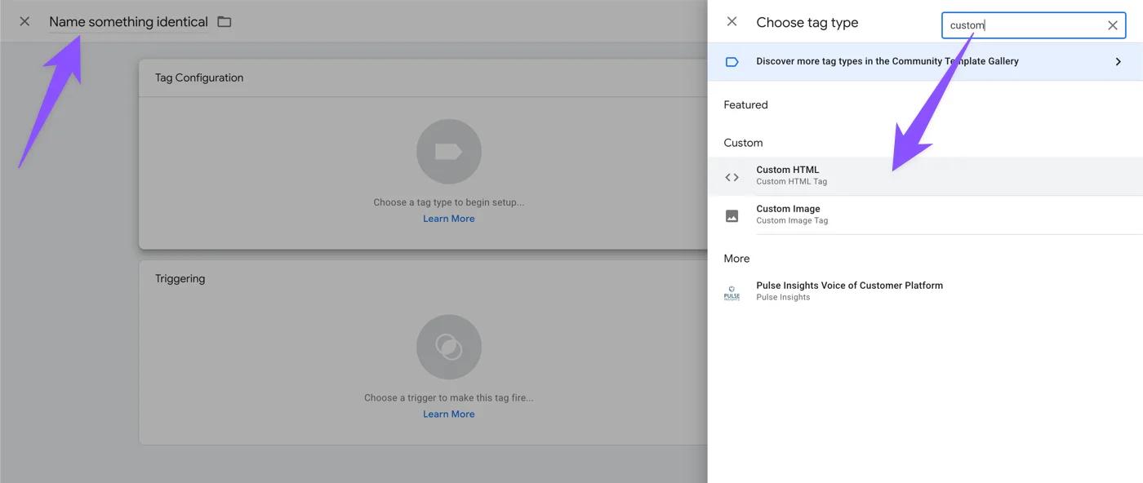Click the image icon for Custom Image
Viewport: 1143px width, 483px height.
click(x=732, y=216)
